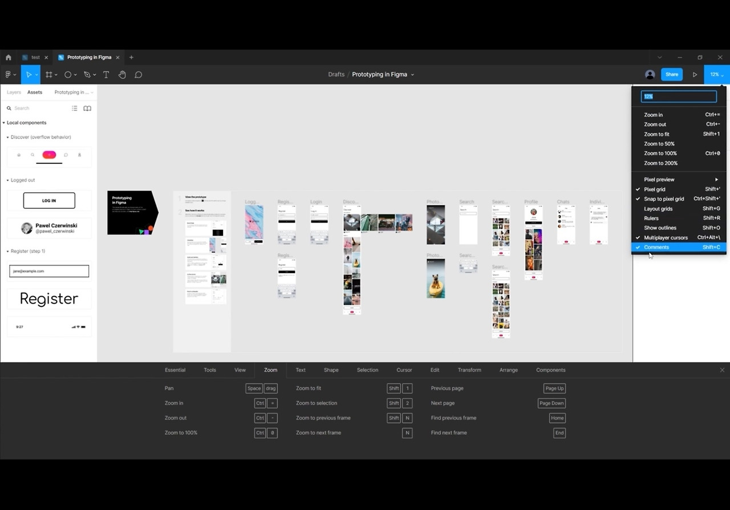
Task: Select the LOG IN button component
Action: coord(49,201)
